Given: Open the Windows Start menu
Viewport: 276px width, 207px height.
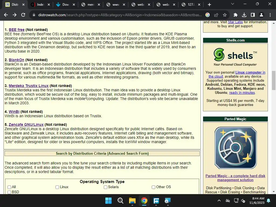Looking at the screenshot, I should click(x=108, y=201).
